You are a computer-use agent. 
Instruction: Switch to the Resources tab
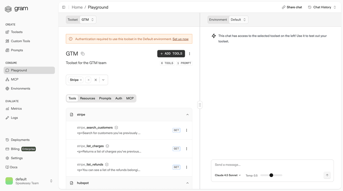[87, 98]
